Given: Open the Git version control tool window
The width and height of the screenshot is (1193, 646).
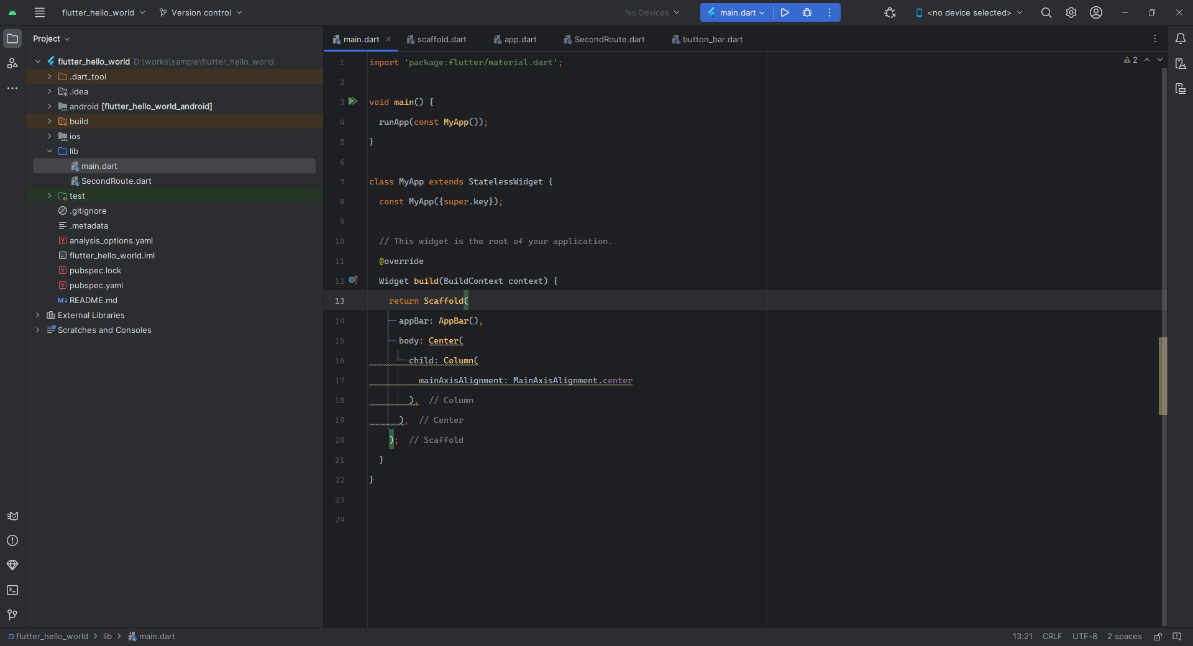Looking at the screenshot, I should pos(12,615).
